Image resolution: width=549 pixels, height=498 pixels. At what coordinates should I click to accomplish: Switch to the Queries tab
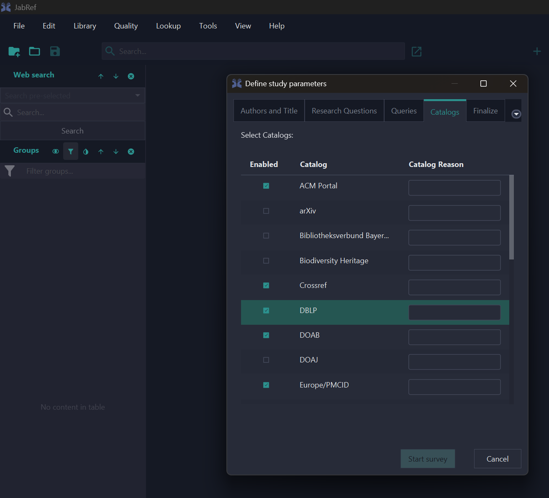[x=404, y=111]
